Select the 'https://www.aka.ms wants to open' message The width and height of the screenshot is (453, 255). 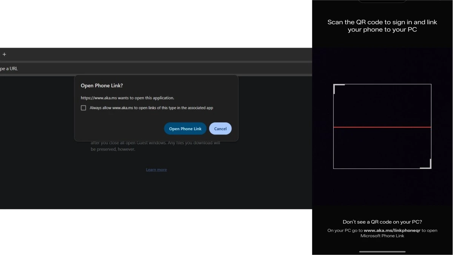[127, 98]
